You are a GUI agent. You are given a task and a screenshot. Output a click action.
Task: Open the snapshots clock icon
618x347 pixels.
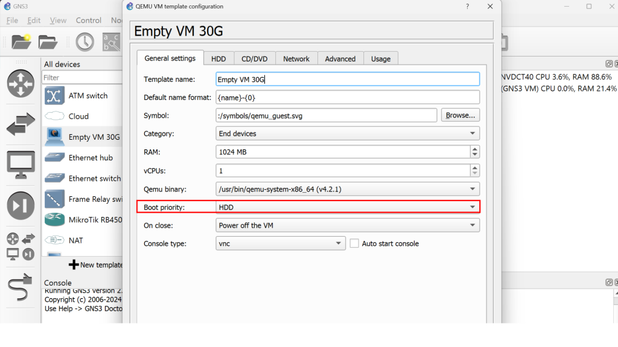pyautogui.click(x=84, y=42)
